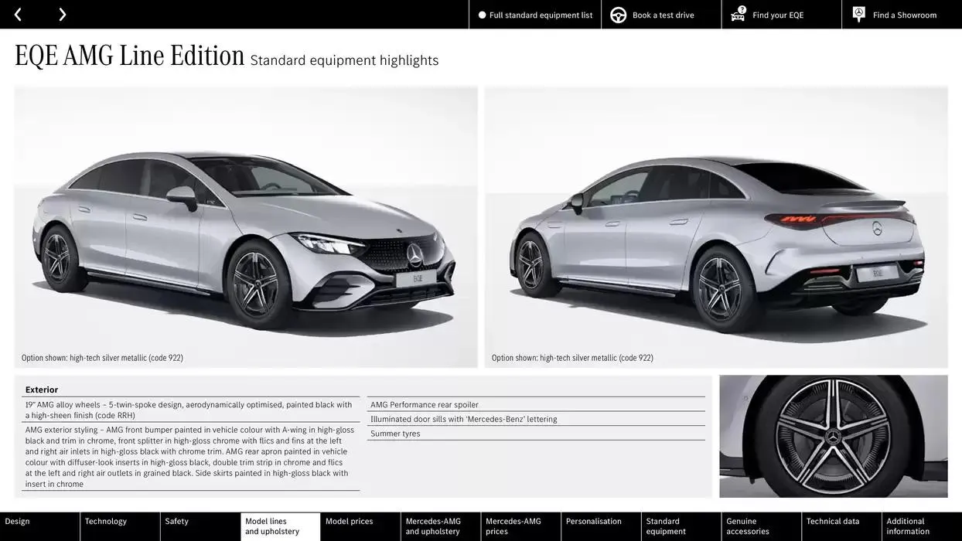Click the 19" AMG alloy wheels row

191,410
